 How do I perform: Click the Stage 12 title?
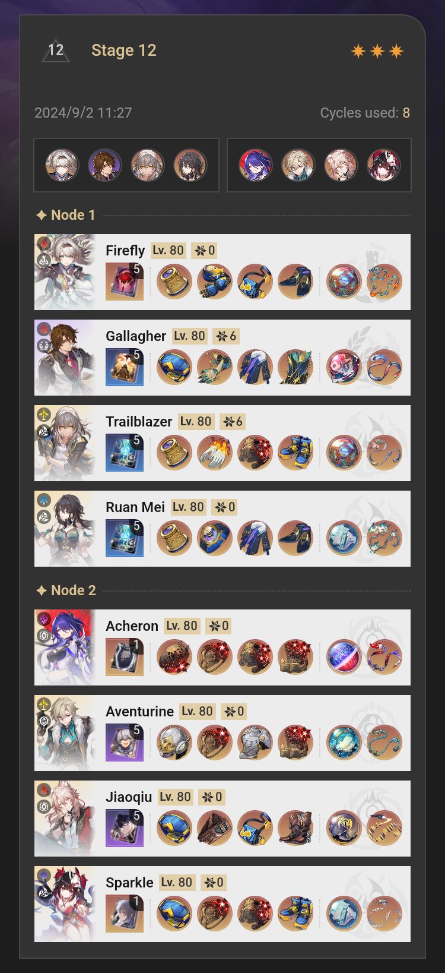(x=124, y=50)
